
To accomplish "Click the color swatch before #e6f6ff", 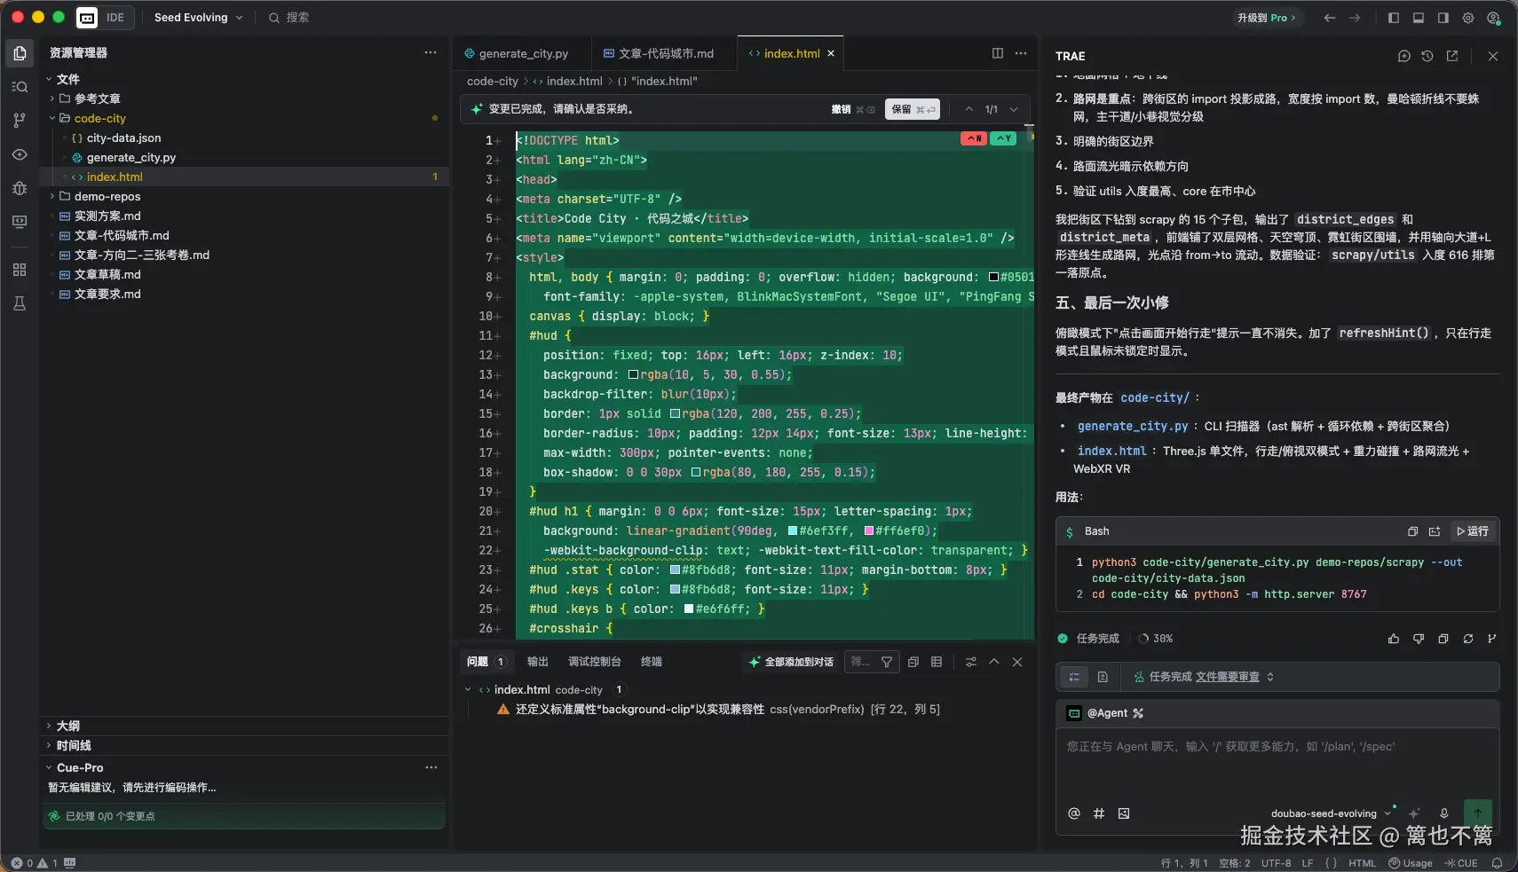I will 689,609.
